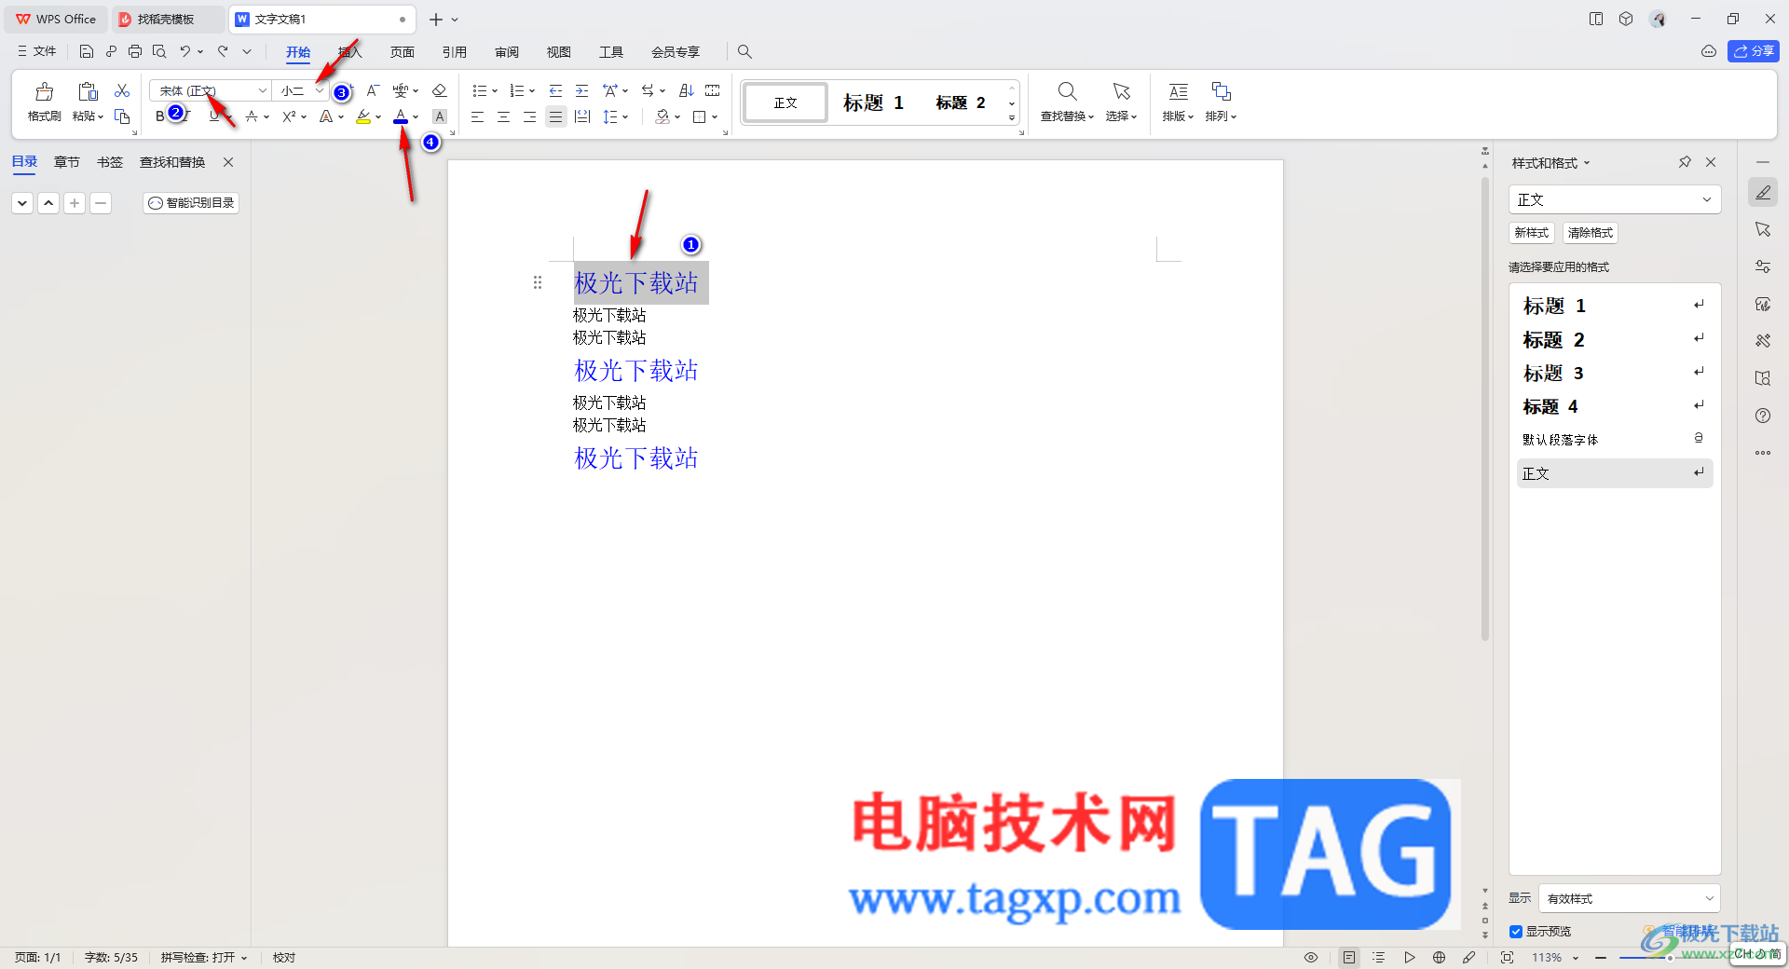The height and width of the screenshot is (969, 1789).
Task: Click the Print icon in quick toolbar
Action: pyautogui.click(x=135, y=51)
